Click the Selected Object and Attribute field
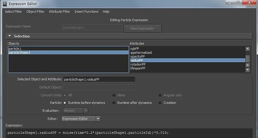 click(x=99, y=79)
